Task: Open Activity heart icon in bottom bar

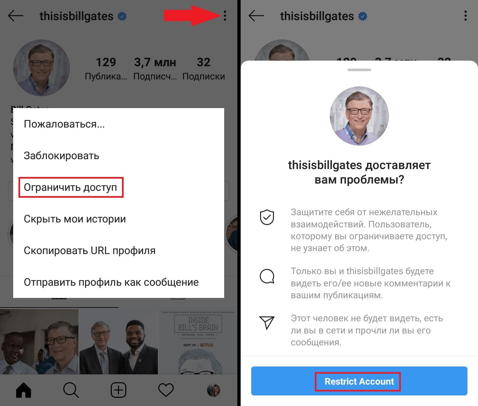Action: point(166,390)
